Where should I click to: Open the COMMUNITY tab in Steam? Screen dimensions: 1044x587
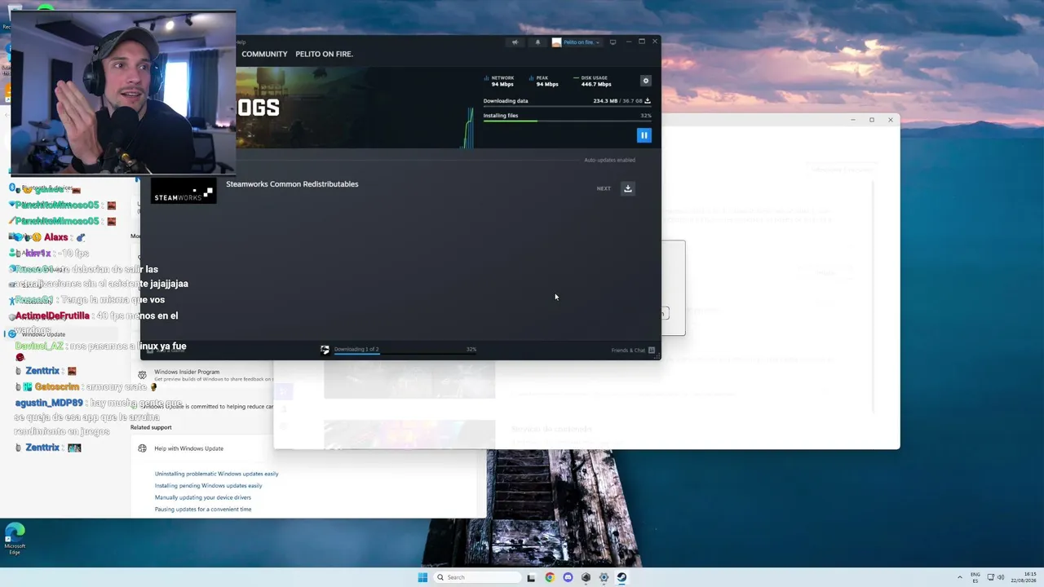(x=264, y=54)
